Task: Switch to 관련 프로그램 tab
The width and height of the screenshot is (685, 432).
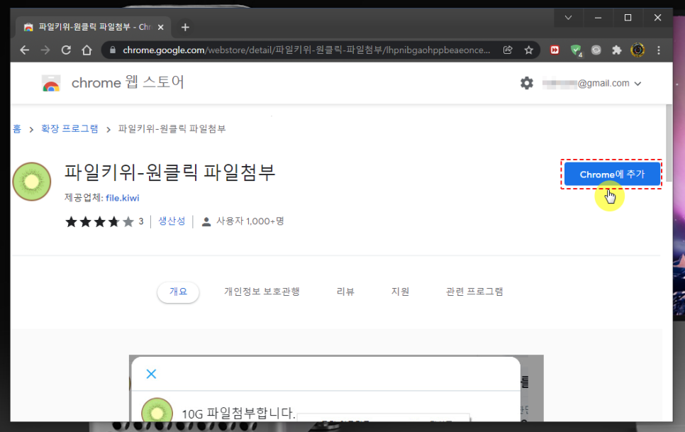Action: pyautogui.click(x=474, y=292)
